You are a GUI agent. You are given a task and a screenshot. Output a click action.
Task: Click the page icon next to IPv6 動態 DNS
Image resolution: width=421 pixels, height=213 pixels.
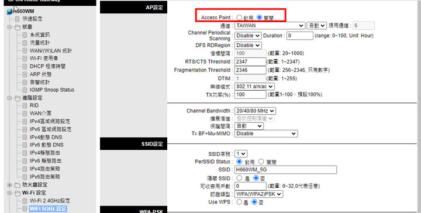[25, 145]
